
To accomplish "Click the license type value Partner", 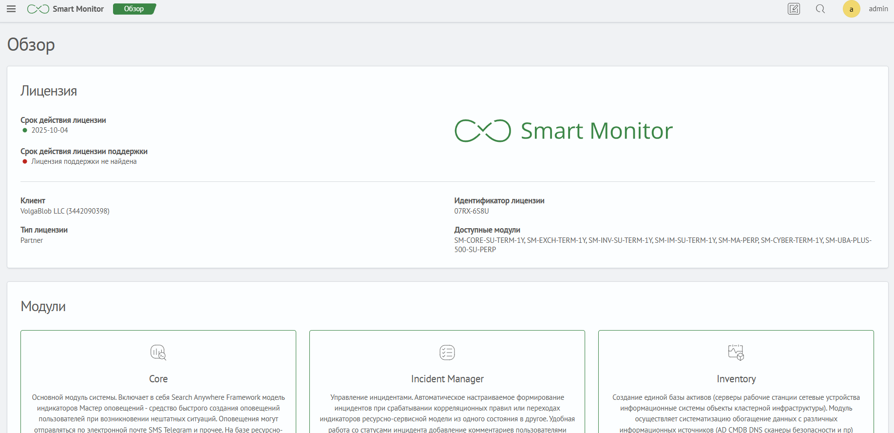I will (x=32, y=240).
